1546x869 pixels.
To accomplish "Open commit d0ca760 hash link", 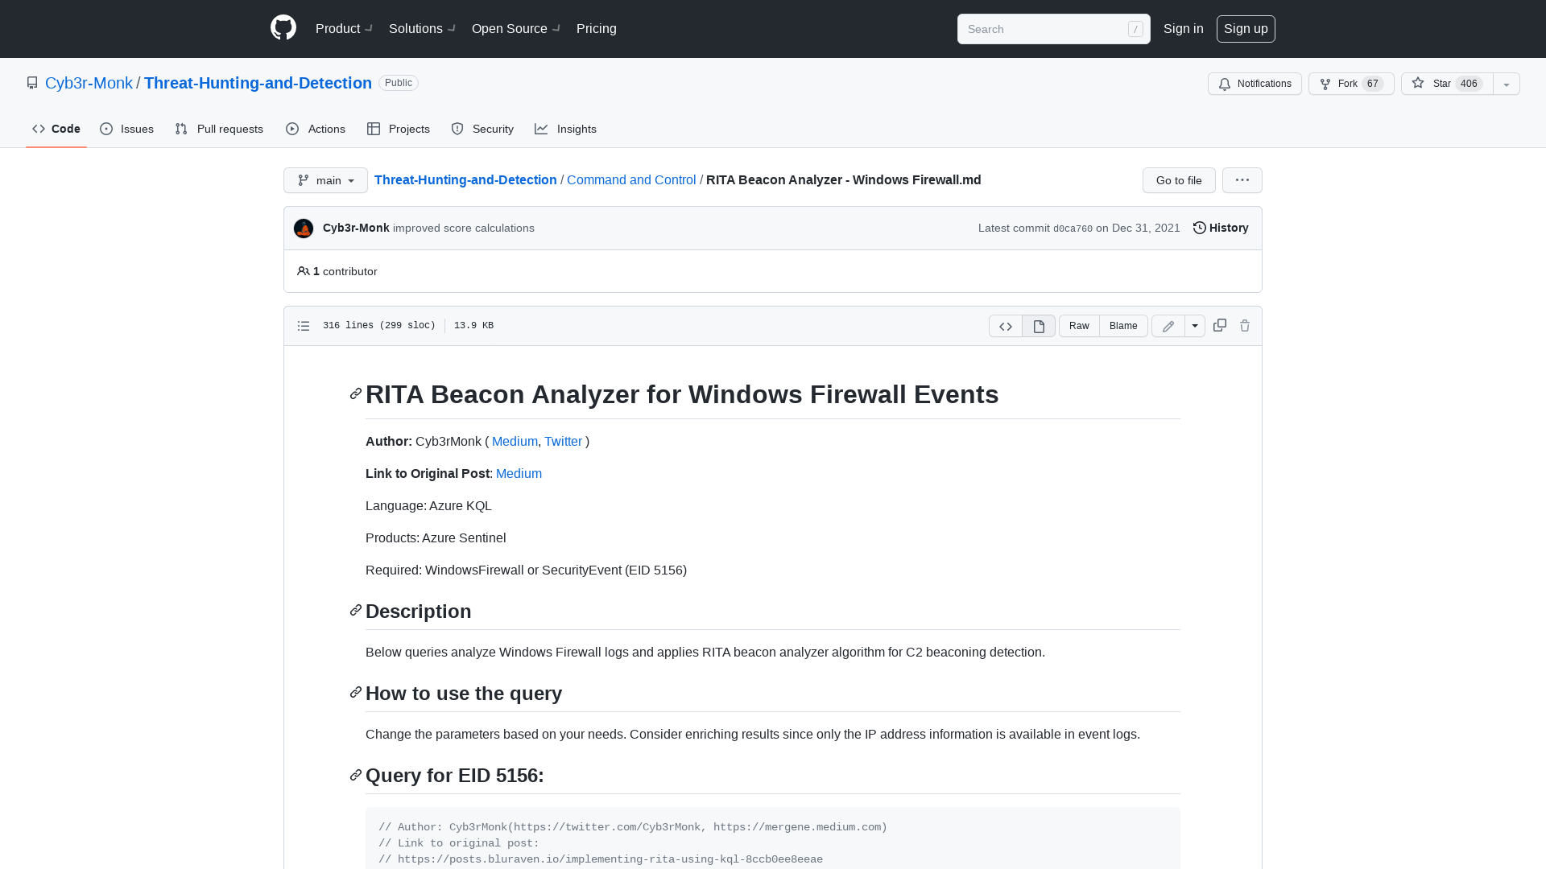I will pyautogui.click(x=1073, y=229).
